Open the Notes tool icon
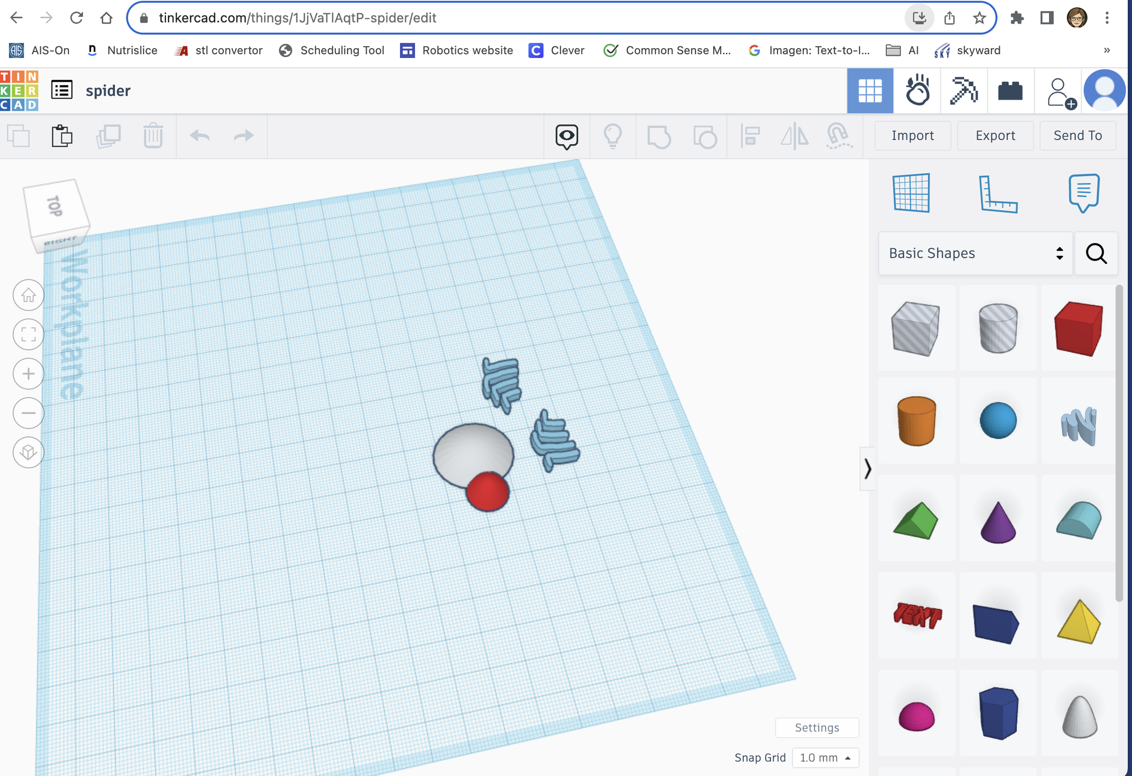This screenshot has height=776, width=1132. coord(1083,193)
